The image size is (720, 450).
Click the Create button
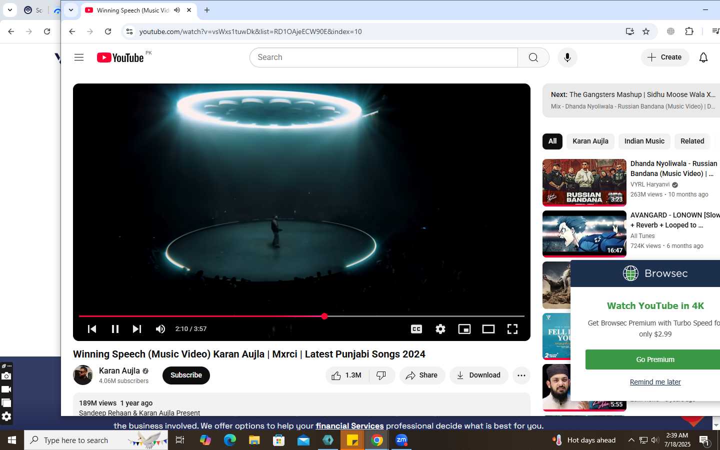tap(664, 57)
